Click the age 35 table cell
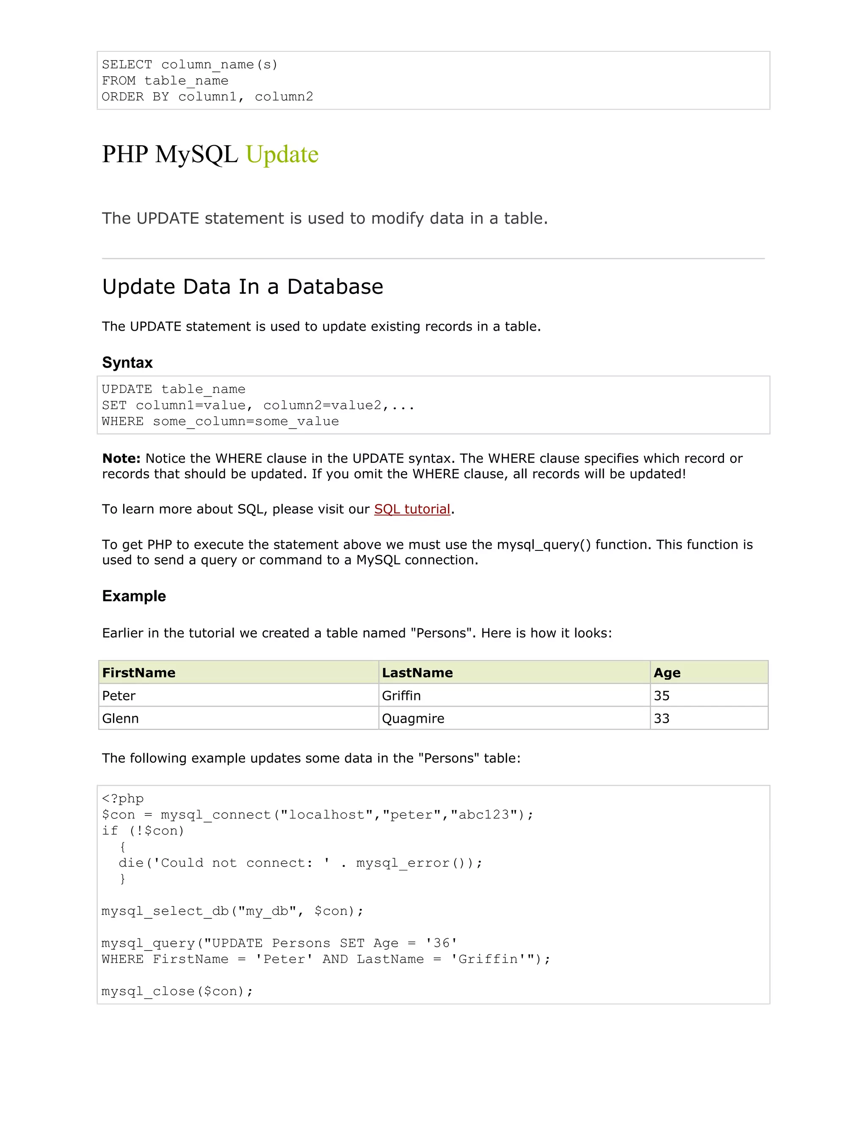This screenshot has height=1122, width=867. [x=662, y=696]
